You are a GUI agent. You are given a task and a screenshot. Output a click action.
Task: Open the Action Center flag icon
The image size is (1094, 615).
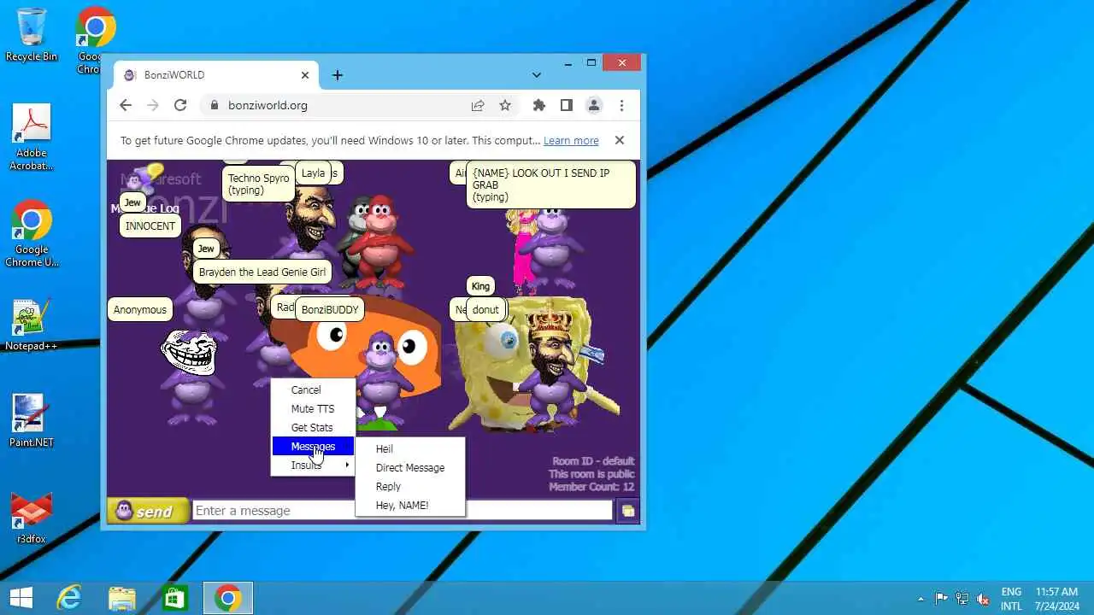click(941, 599)
